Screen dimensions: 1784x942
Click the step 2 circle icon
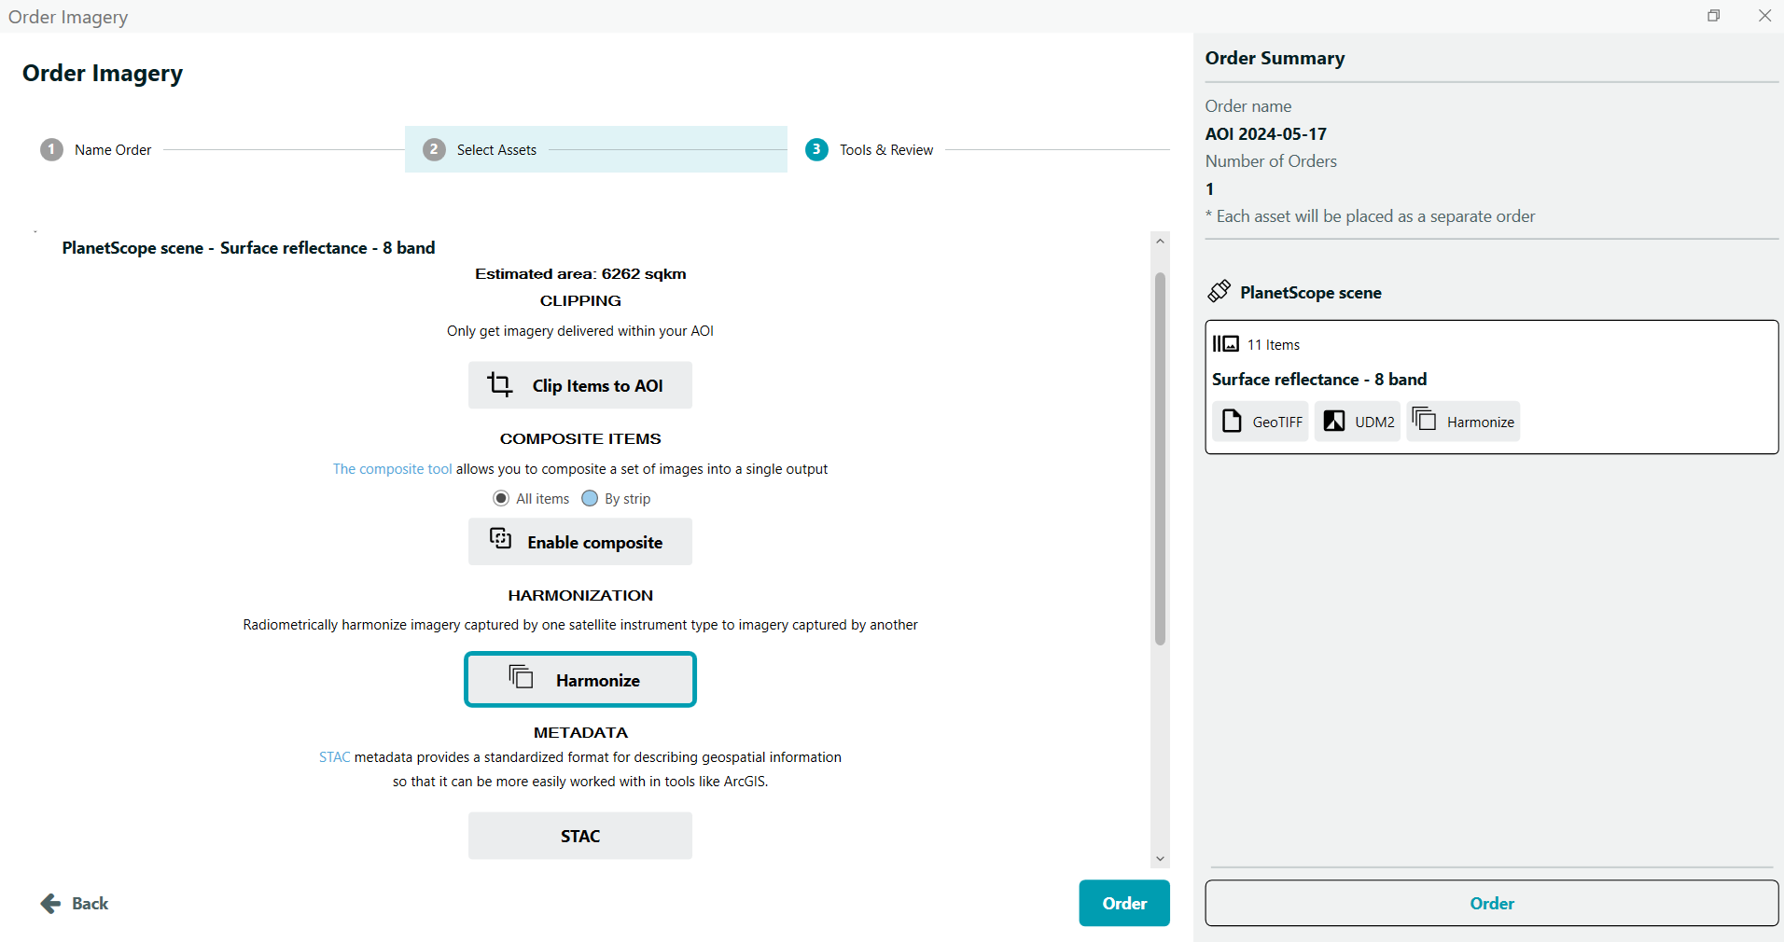[x=434, y=149]
